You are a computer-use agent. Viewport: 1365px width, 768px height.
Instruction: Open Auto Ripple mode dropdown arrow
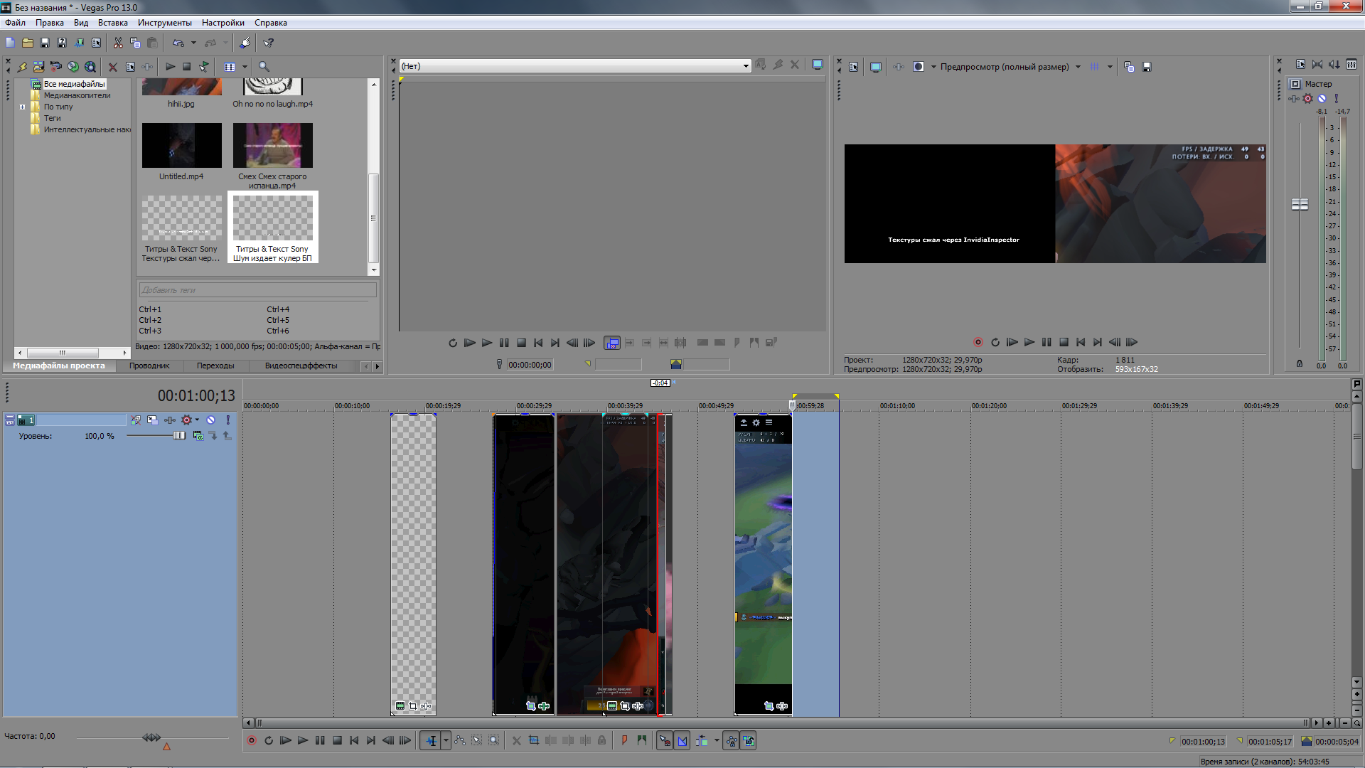[717, 741]
